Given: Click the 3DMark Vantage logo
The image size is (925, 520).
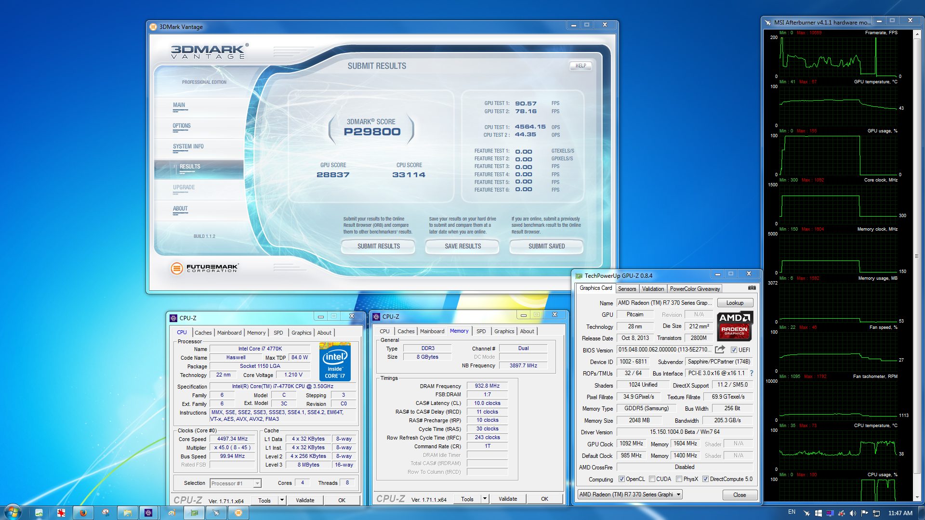Looking at the screenshot, I should (x=210, y=51).
